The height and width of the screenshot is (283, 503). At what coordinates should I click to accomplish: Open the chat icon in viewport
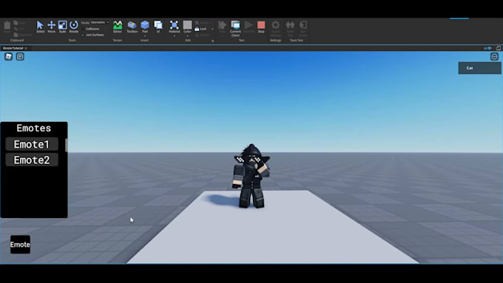click(20, 57)
